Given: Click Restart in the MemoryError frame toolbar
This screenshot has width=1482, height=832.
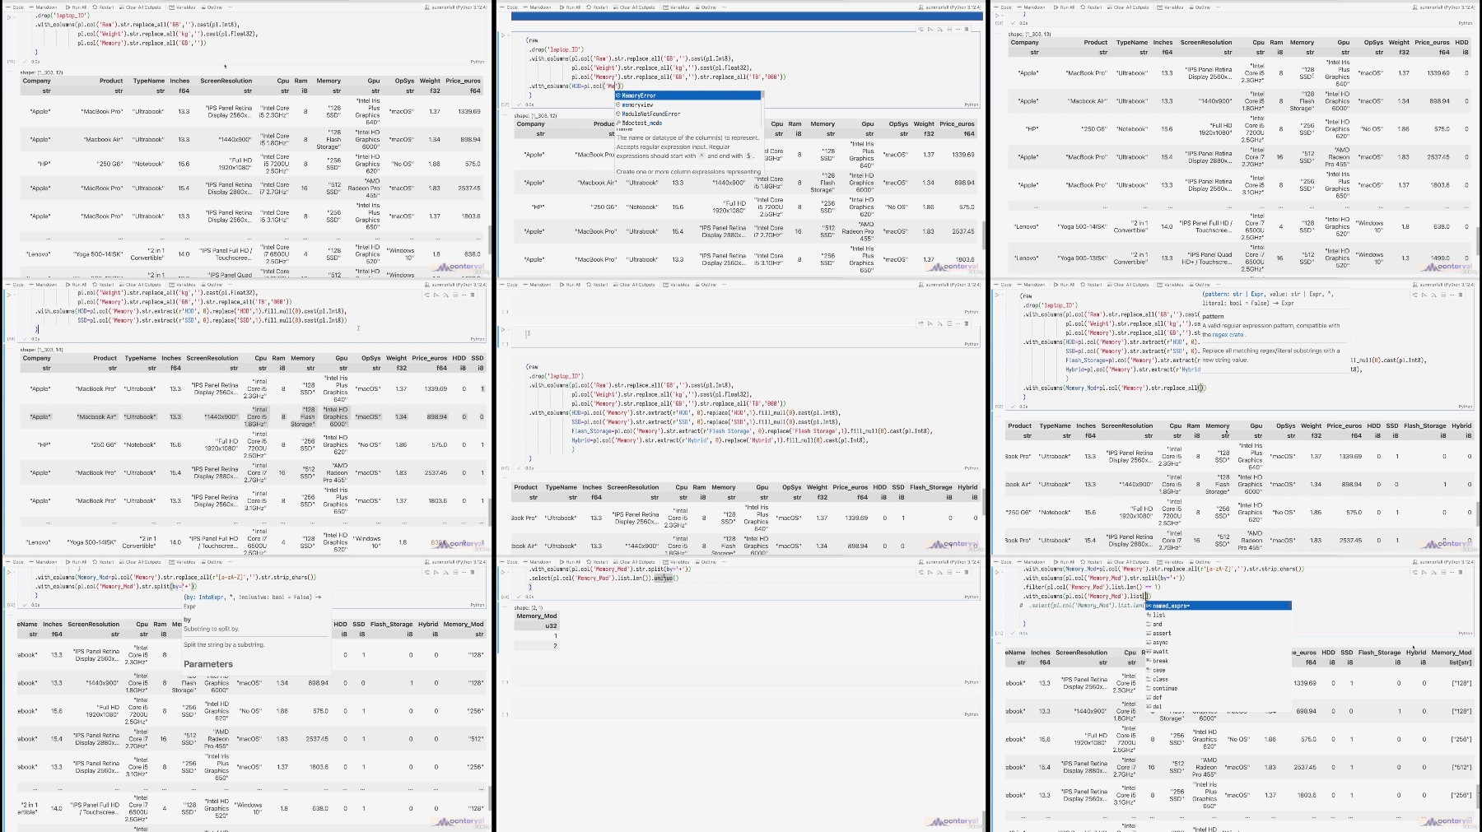Looking at the screenshot, I should [599, 7].
